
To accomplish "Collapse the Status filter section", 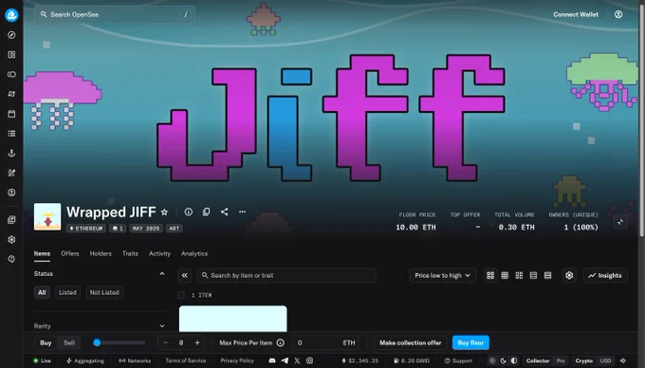I will coord(162,274).
